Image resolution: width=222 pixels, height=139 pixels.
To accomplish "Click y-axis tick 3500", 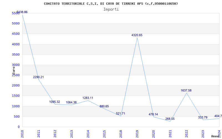I will coord(16,54).
